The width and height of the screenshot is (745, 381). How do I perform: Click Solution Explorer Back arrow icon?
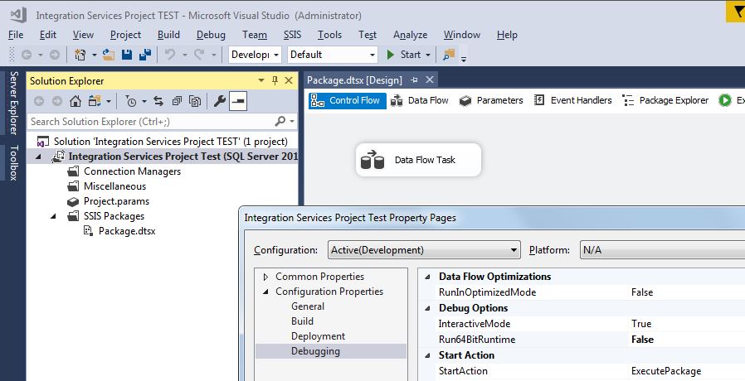(39, 101)
